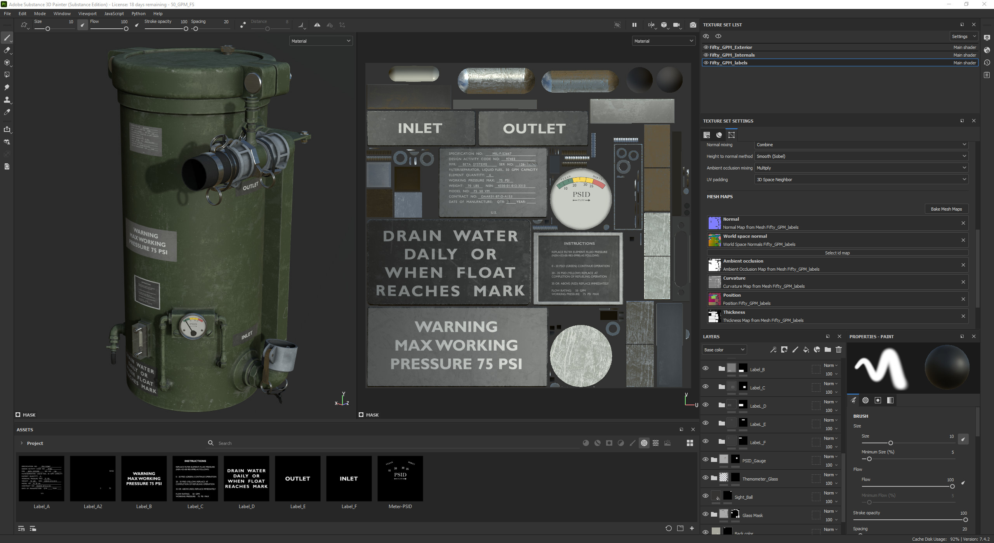Toggle visibility of Fifty_GPM_Exterior texture set
994x543 pixels.
click(x=706, y=47)
